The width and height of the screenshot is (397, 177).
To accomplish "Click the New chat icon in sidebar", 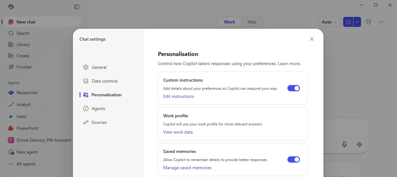I will (x=11, y=22).
